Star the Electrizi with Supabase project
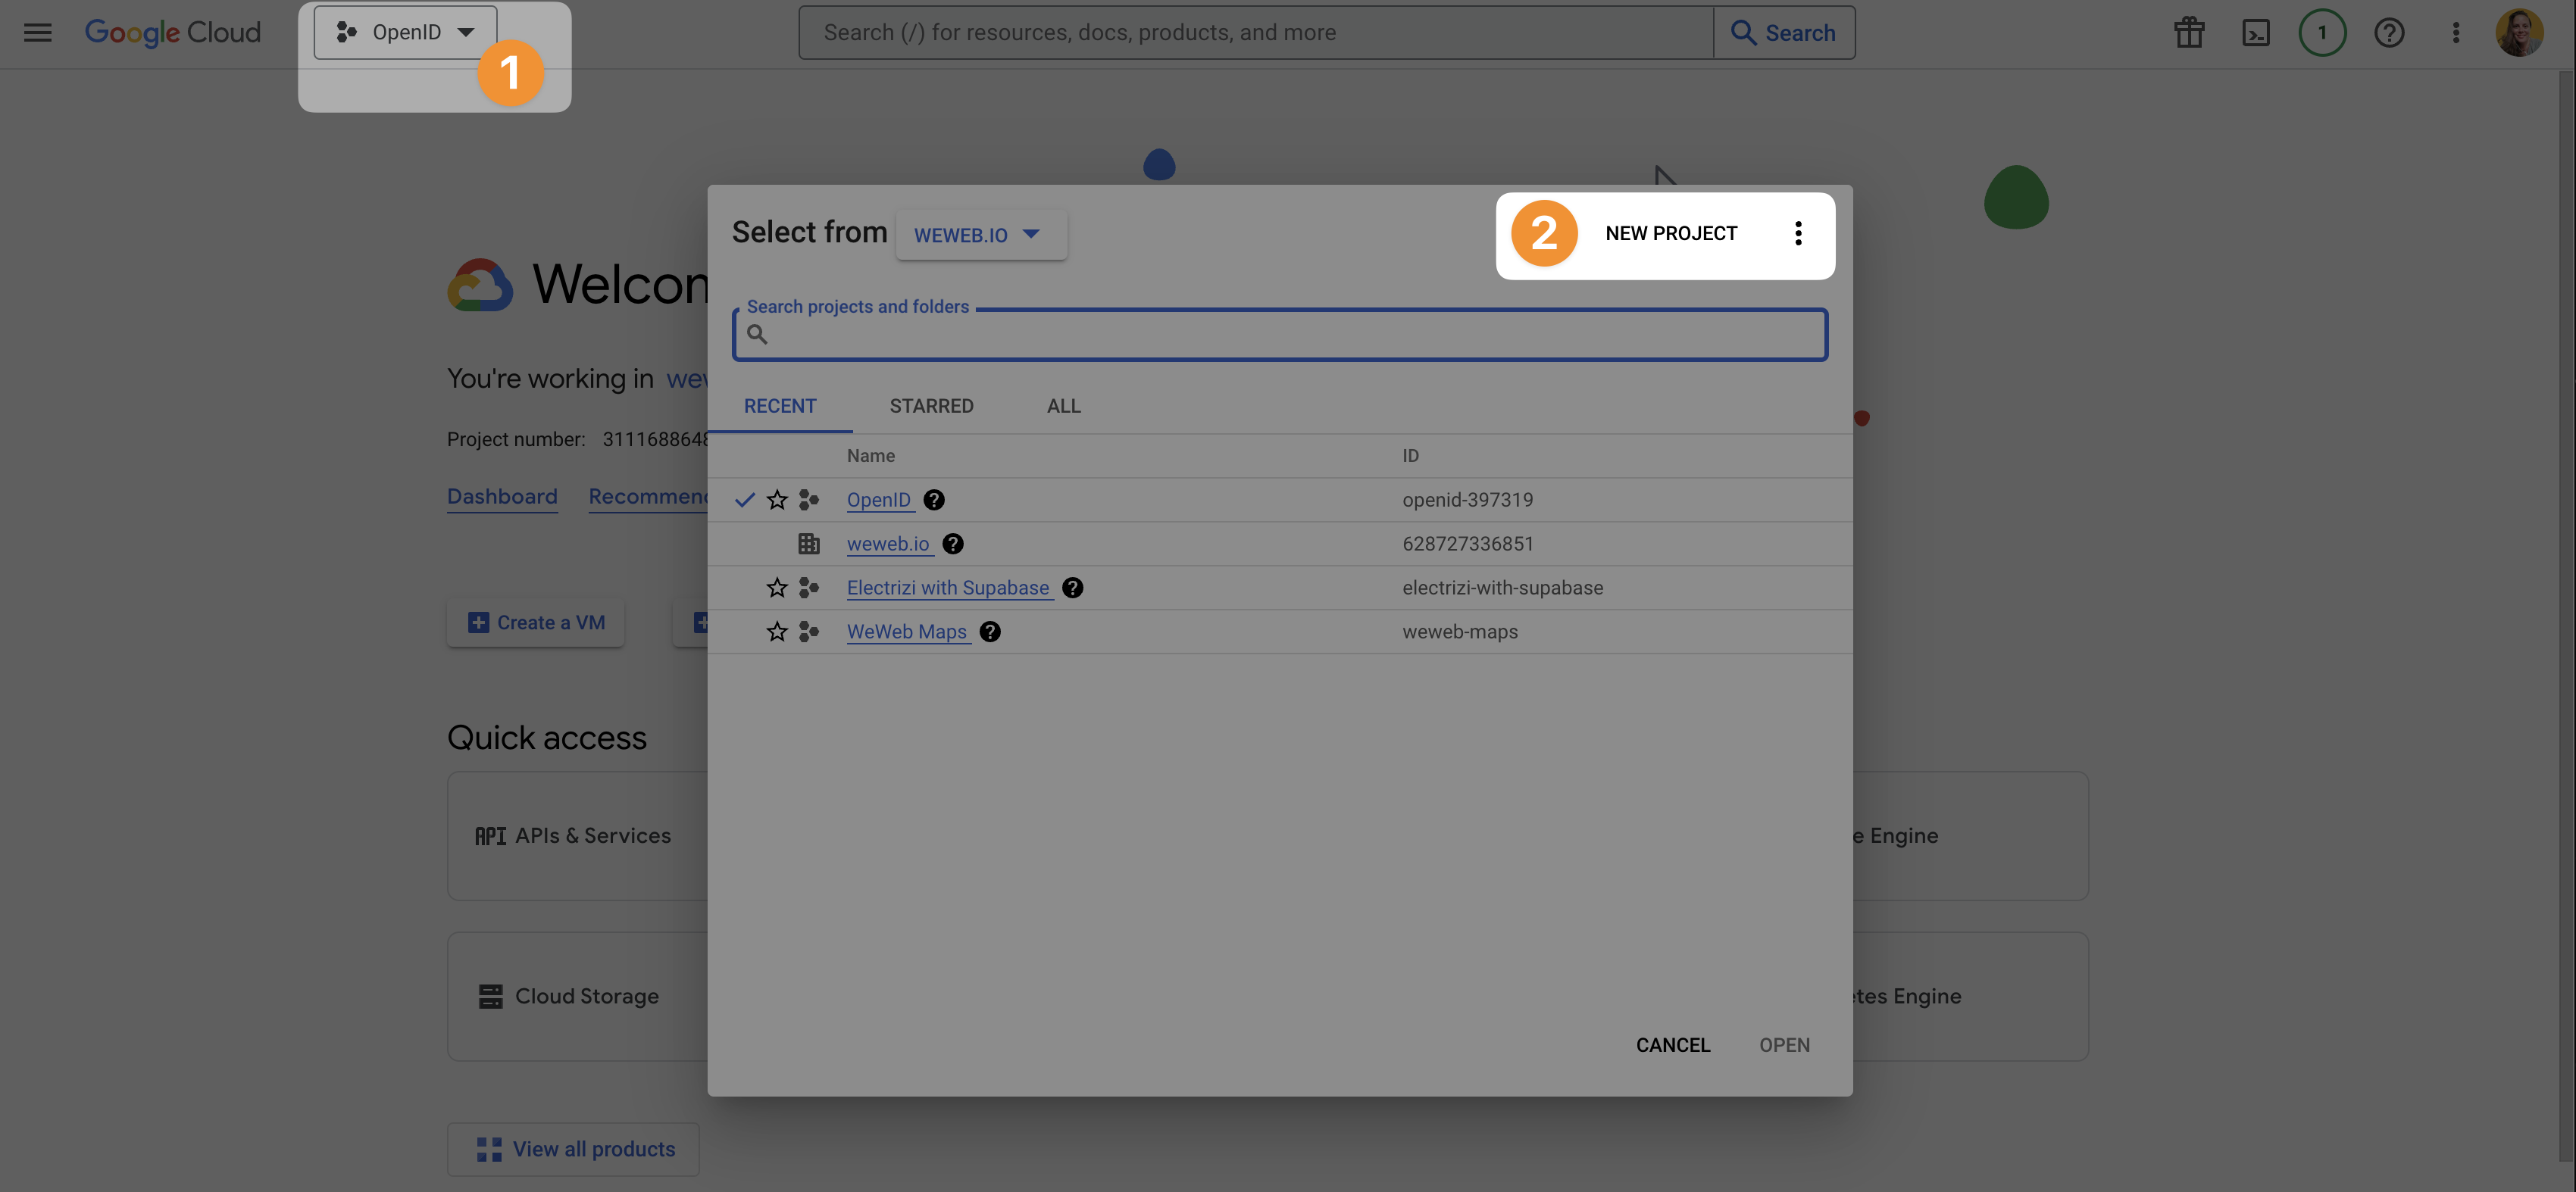 pos(777,588)
